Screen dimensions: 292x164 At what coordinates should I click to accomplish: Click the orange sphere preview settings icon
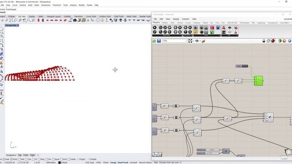(284, 41)
